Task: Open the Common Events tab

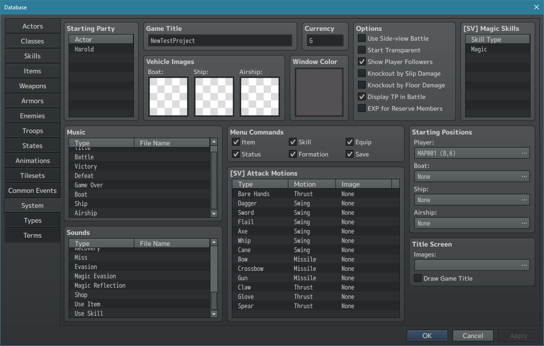Action: pyautogui.click(x=33, y=191)
